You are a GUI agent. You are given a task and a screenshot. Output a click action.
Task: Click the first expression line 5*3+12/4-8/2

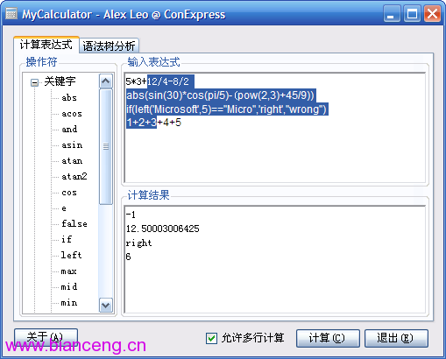tap(158, 81)
